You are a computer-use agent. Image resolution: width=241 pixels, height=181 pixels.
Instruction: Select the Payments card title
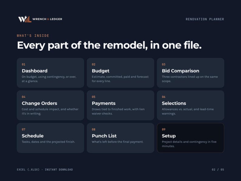click(104, 103)
